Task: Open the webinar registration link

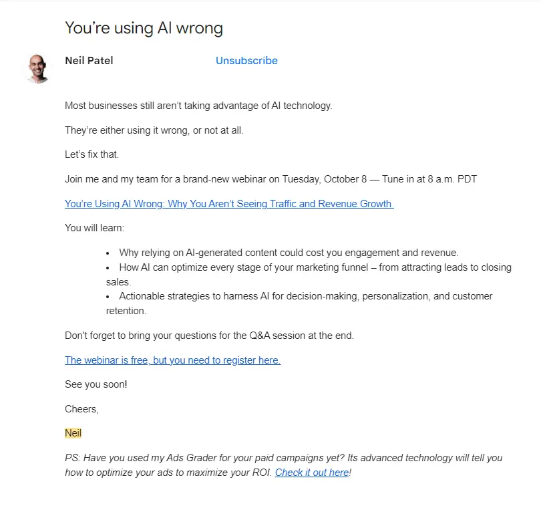Action: pos(172,360)
